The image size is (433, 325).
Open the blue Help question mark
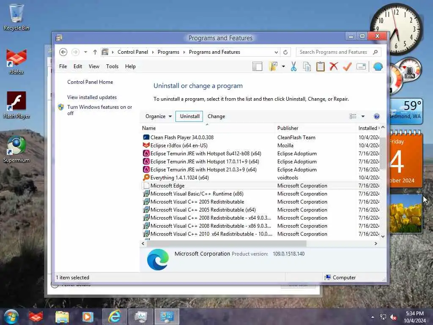pos(377,116)
